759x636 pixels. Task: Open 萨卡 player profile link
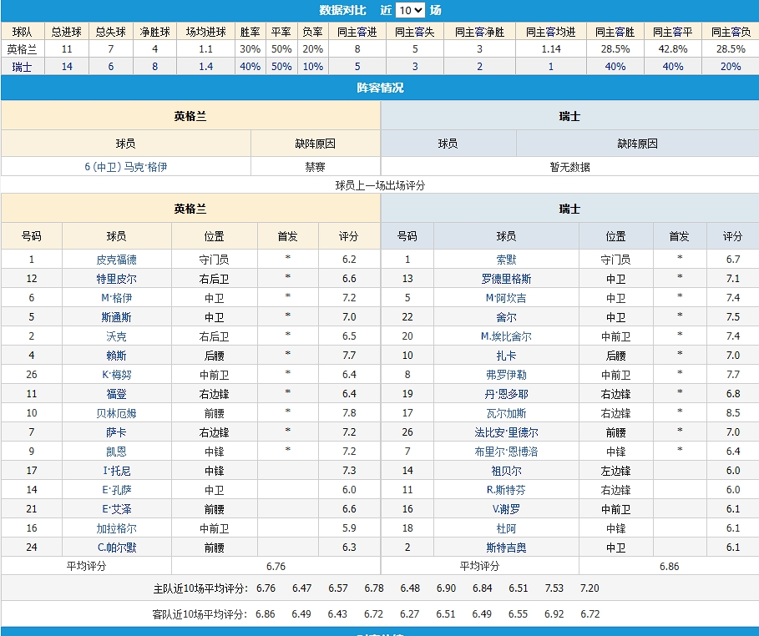[116, 432]
